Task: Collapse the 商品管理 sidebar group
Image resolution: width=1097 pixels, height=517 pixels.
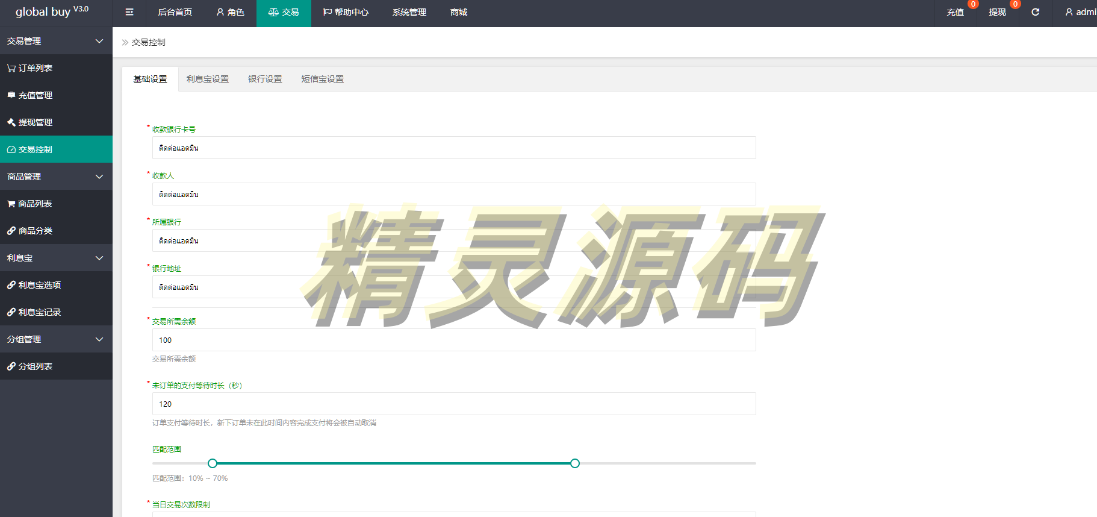Action: 56,177
